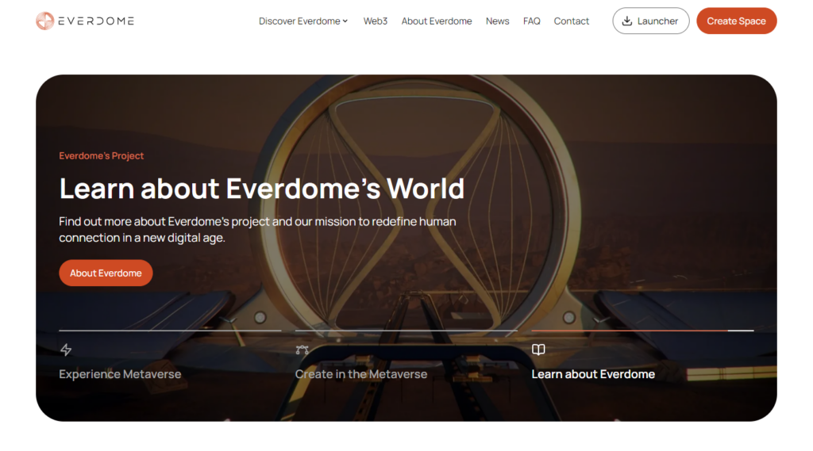Image resolution: width=813 pixels, height=451 pixels.
Task: Click the progress line above Experience Metaverse
Action: (x=170, y=331)
